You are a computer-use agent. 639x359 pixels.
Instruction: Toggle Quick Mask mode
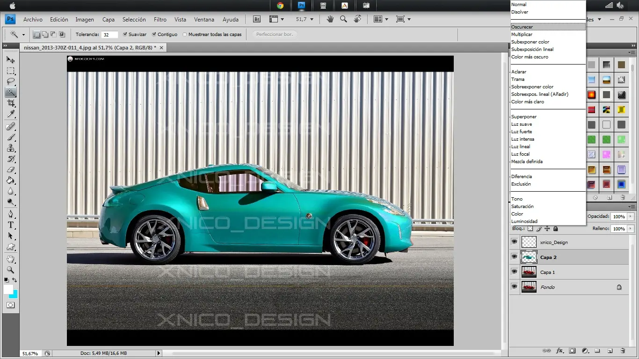coord(10,305)
